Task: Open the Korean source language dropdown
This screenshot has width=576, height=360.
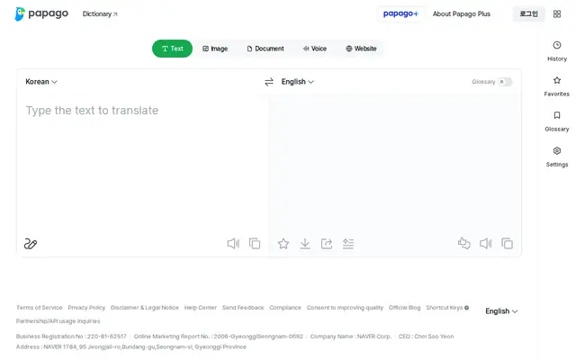Action: [x=41, y=82]
